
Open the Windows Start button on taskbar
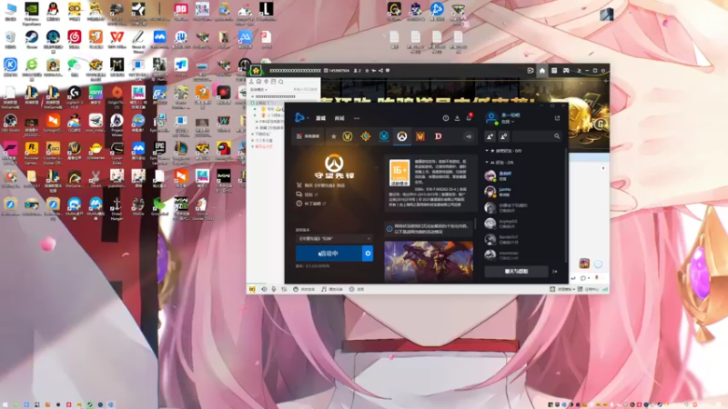coord(5,404)
